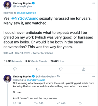Open the share icon under the main tweet
Screen dimensions: 98x106
(83, 69)
